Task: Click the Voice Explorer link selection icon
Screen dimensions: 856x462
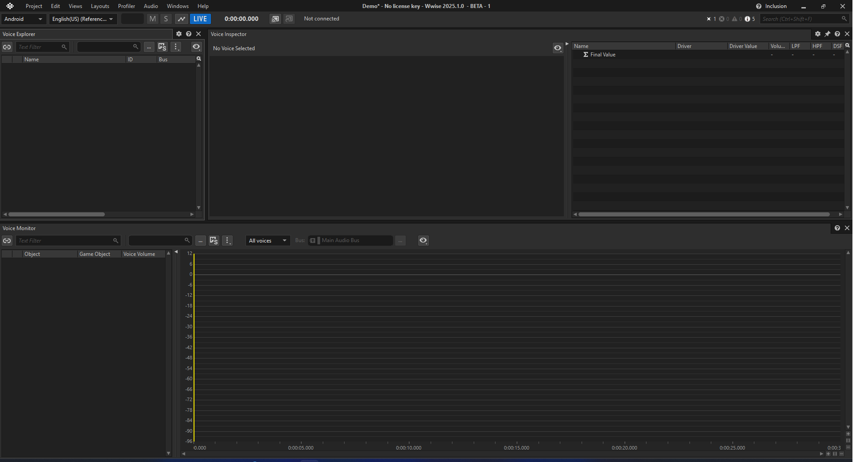Action: click(x=7, y=47)
